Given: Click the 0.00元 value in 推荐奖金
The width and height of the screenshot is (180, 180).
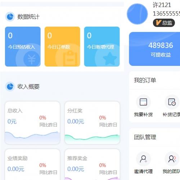Looking at the screenshot, I should pyautogui.click(x=76, y=169).
